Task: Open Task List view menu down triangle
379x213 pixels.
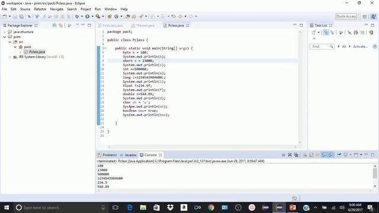Action: [x=314, y=38]
